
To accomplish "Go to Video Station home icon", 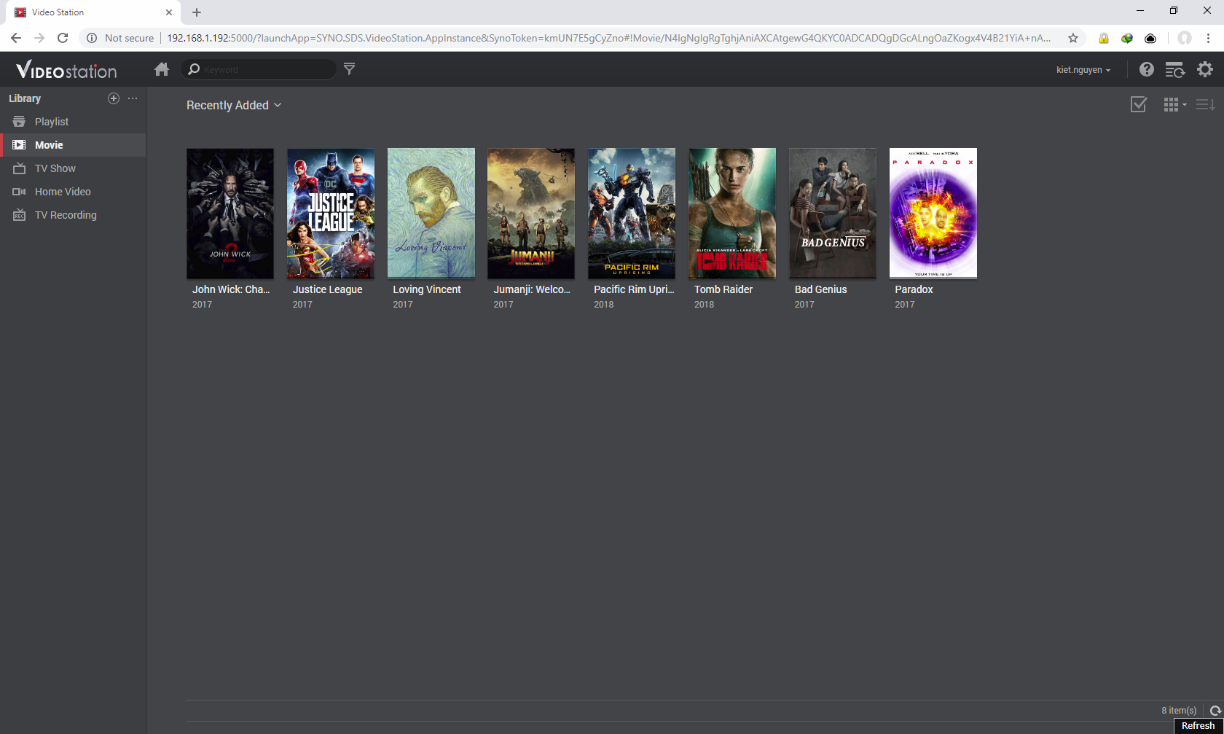I will [162, 69].
